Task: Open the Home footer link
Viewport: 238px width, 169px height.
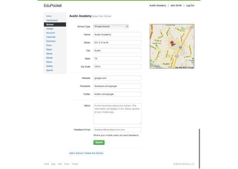Action: click(x=46, y=164)
